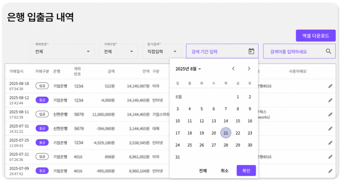
Task: Select day 9 in calendar
Action: tap(250, 109)
